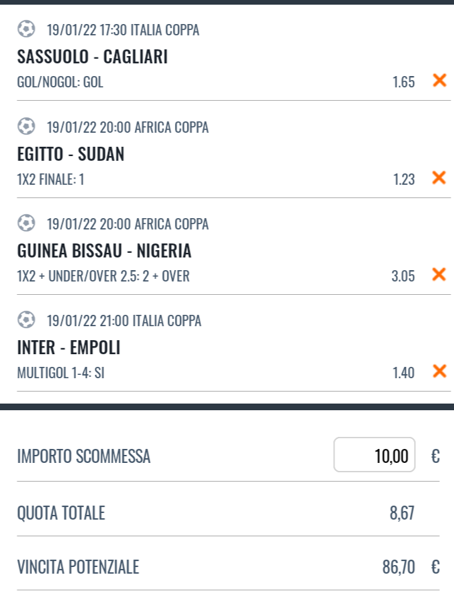The image size is (454, 593).
Task: Select the 1.23 odds for Egitto win
Action: point(404,179)
